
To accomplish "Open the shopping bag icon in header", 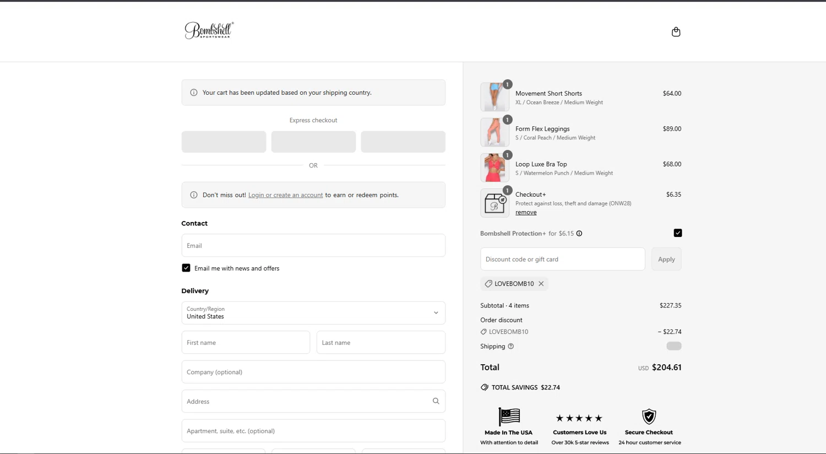I will [676, 32].
